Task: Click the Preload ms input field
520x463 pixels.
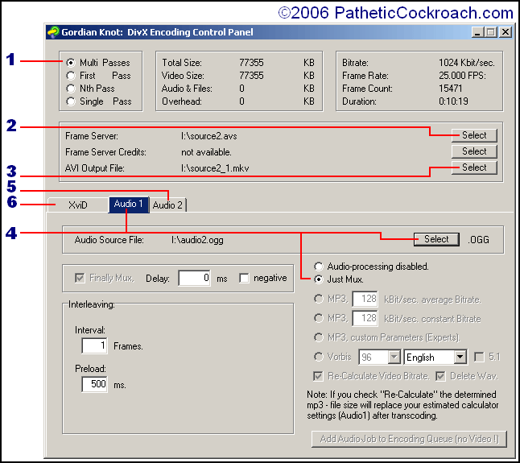Action: (94, 384)
